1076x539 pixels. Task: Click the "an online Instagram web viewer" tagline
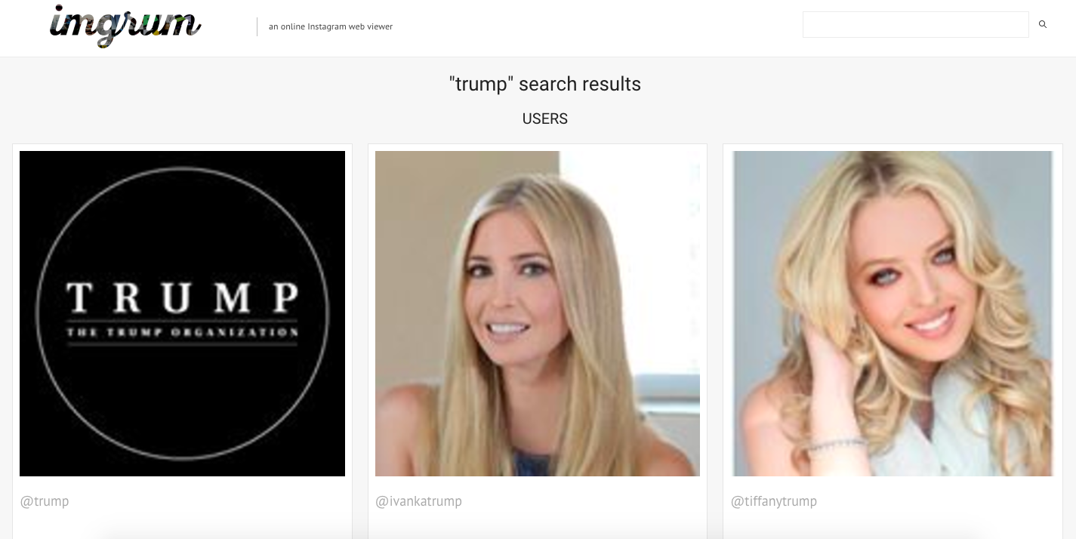coord(331,26)
